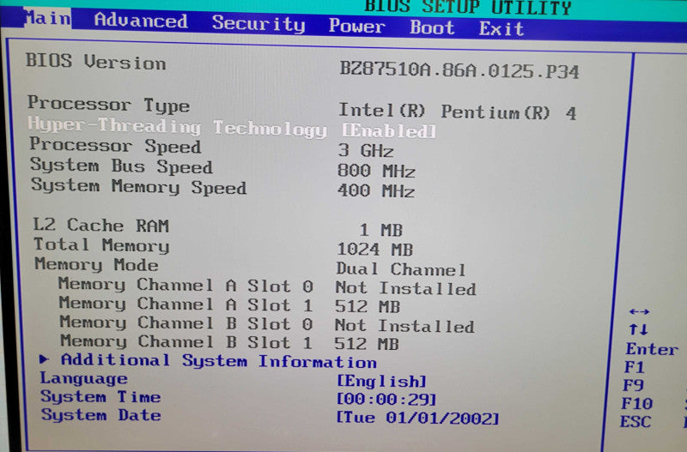687x452 pixels.
Task: Click Not Installed for Channel A Slot 0
Action: [405, 288]
